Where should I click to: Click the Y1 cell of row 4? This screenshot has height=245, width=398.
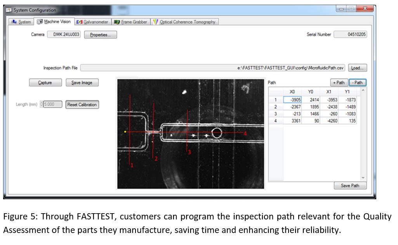[348, 121]
